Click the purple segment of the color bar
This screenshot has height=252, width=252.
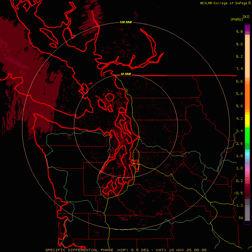247,28
